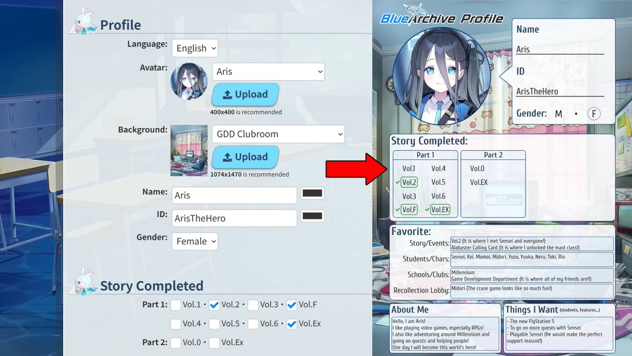
Task: Check the Vol.5 checkbox
Action: (214, 324)
